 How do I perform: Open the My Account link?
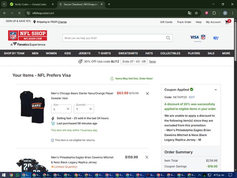[213, 22]
